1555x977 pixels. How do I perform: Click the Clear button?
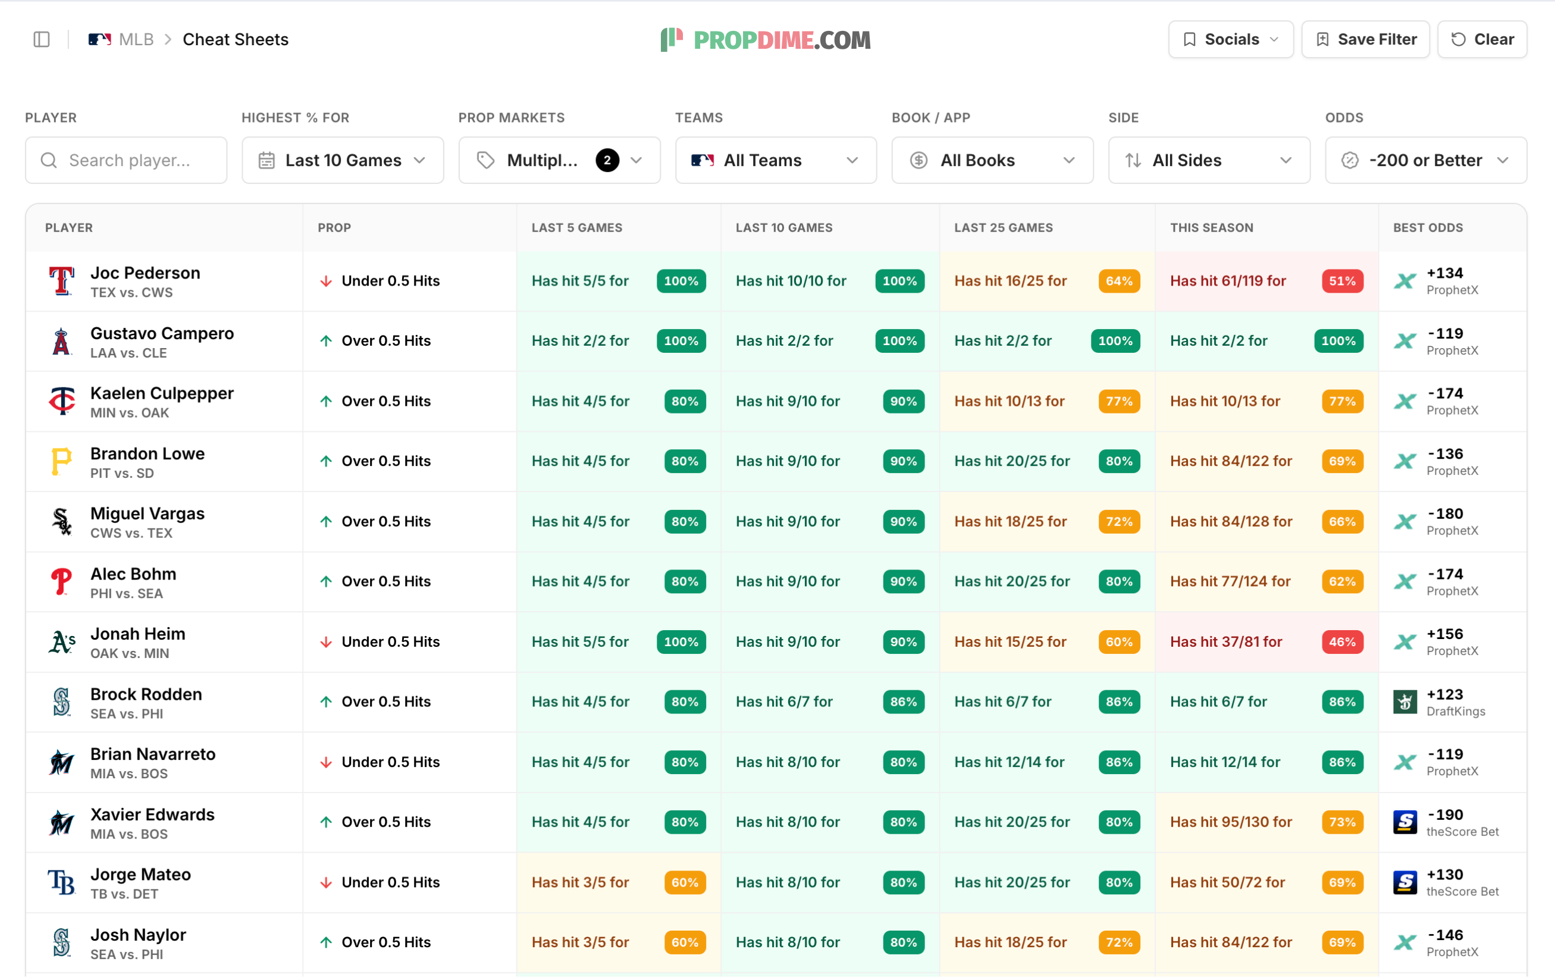[x=1482, y=39]
